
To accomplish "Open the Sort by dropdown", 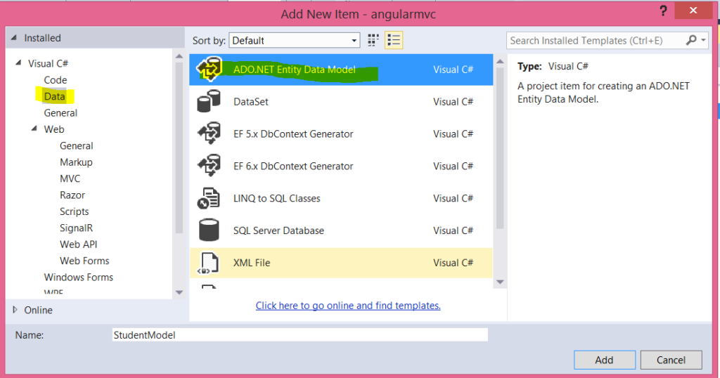I will [295, 41].
